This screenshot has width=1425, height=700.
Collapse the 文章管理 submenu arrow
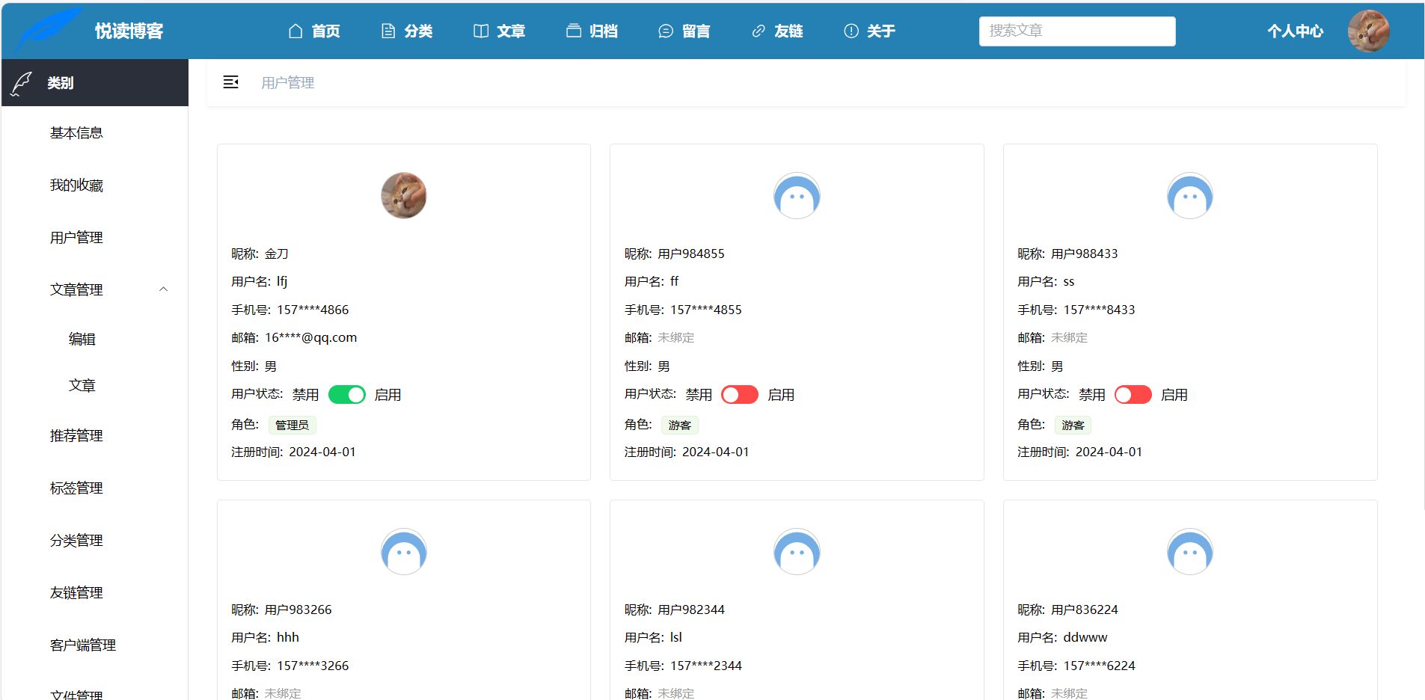click(x=163, y=289)
